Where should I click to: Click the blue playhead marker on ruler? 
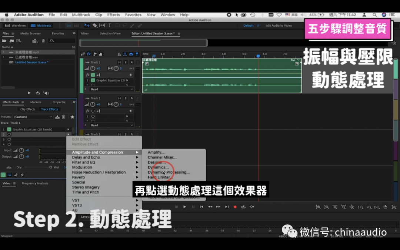[x=258, y=56]
